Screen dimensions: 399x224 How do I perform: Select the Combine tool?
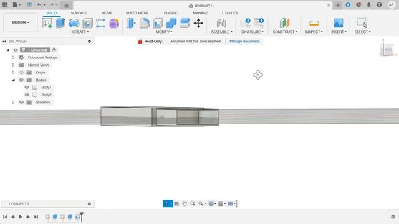point(171,23)
